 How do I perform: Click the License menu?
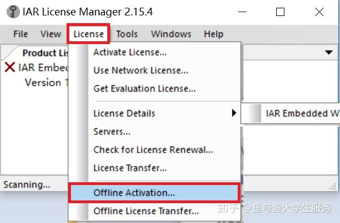tap(89, 34)
